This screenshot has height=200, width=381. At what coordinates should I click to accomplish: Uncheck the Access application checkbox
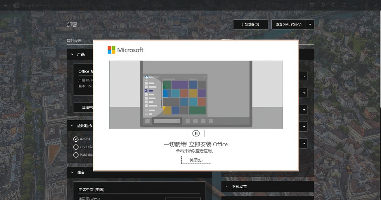[x=76, y=139]
